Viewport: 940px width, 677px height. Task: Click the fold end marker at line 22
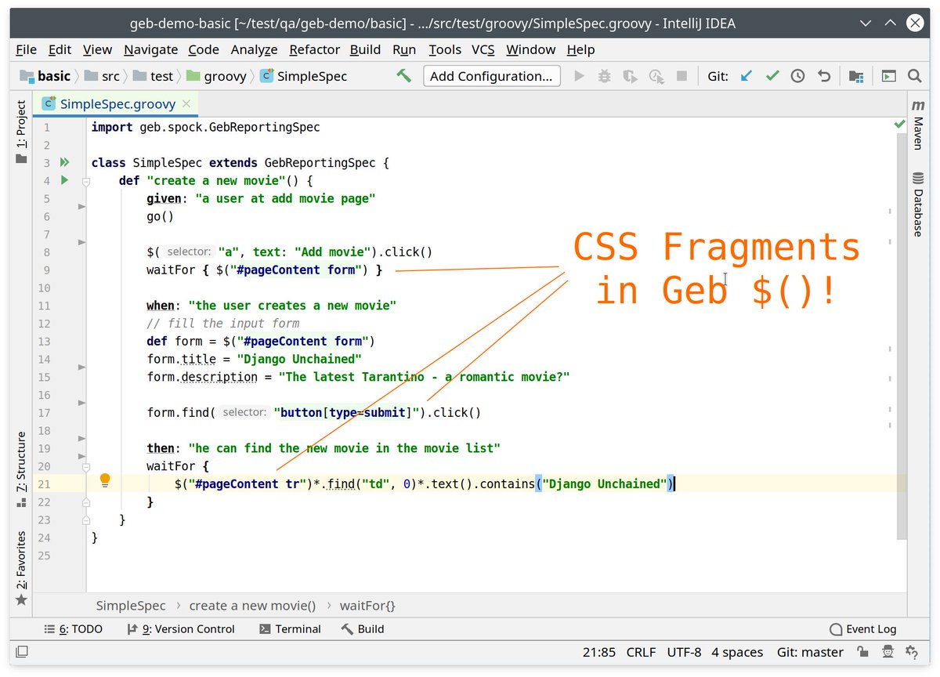87,502
